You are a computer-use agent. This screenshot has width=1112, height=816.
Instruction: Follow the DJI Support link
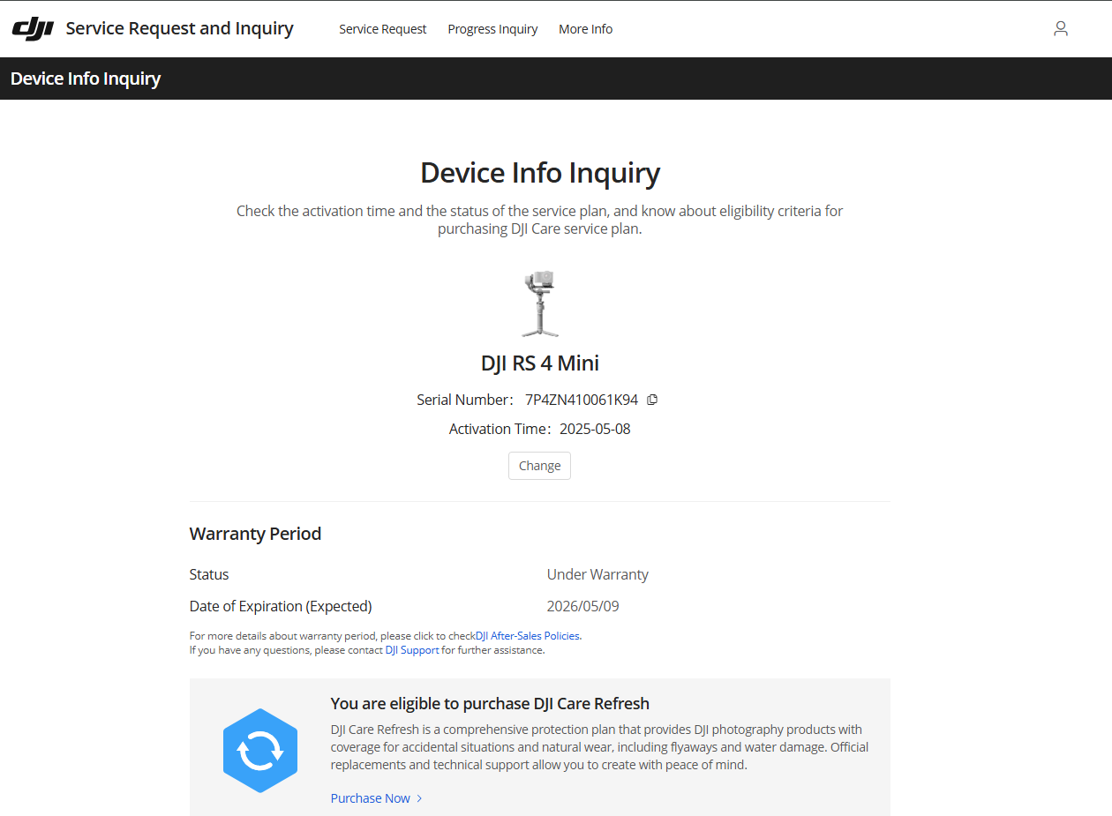[412, 650]
